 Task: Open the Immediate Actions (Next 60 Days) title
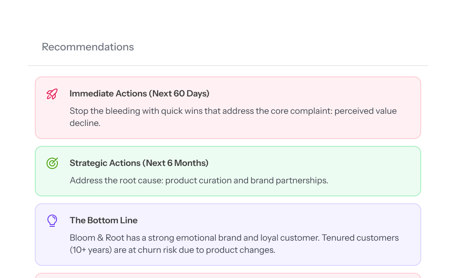click(139, 93)
